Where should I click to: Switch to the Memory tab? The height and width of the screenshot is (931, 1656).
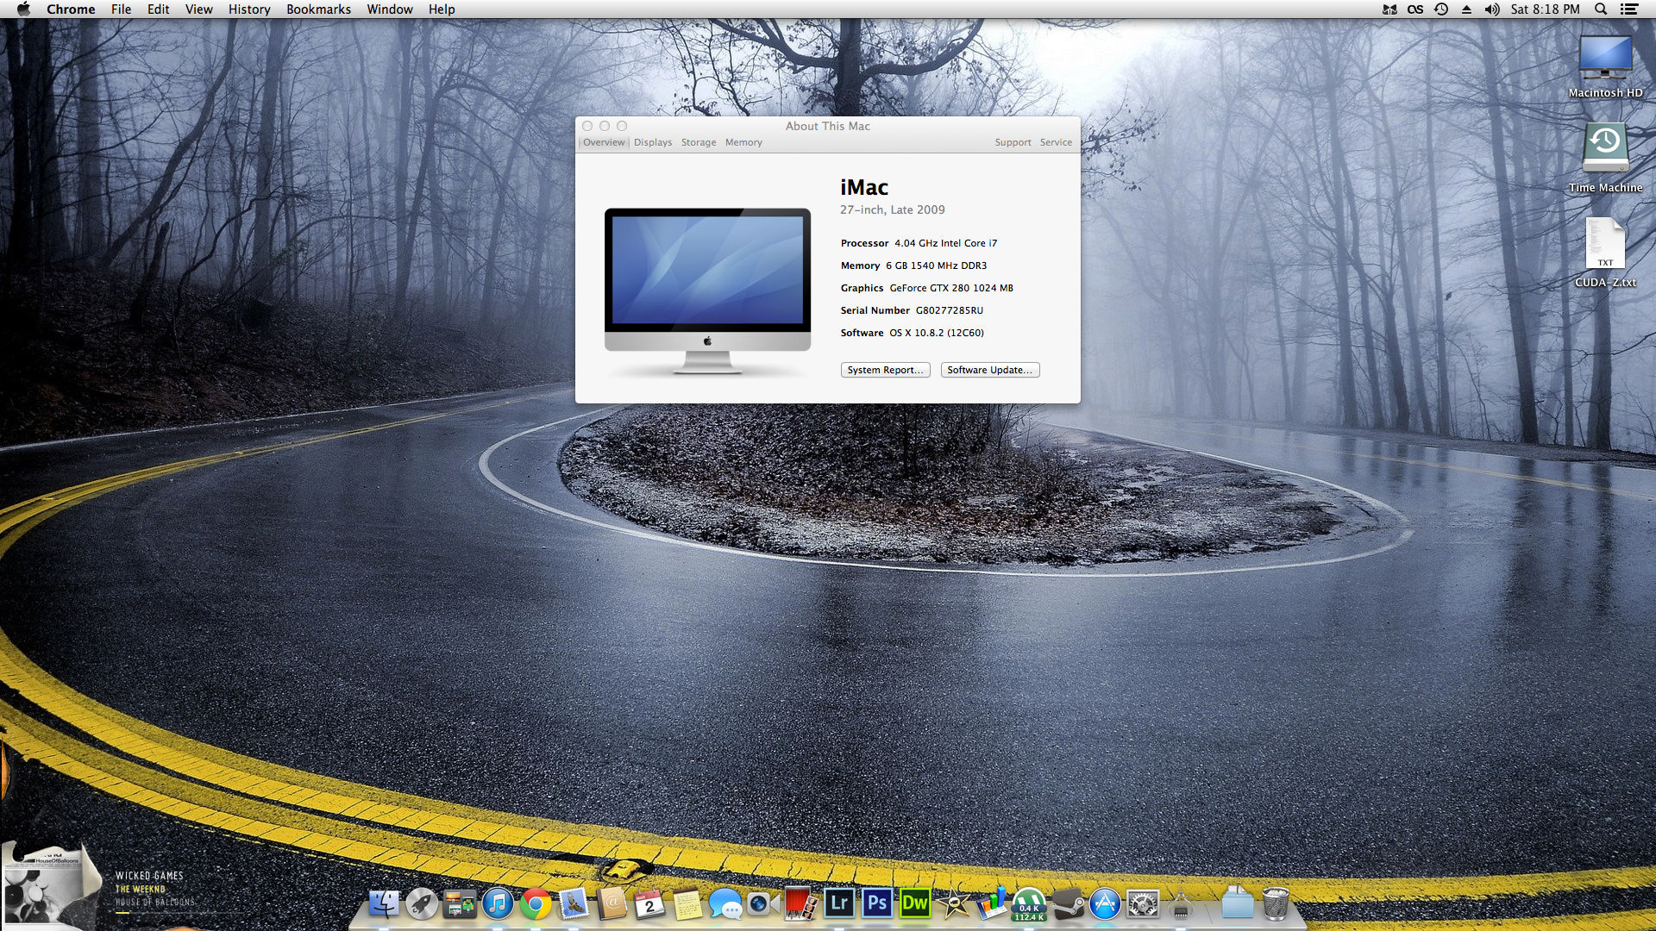point(743,142)
